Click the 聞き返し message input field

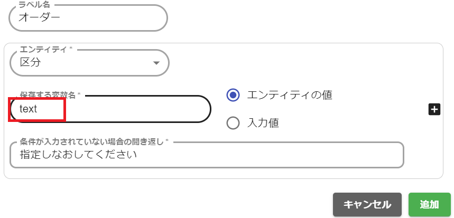[x=206, y=155]
